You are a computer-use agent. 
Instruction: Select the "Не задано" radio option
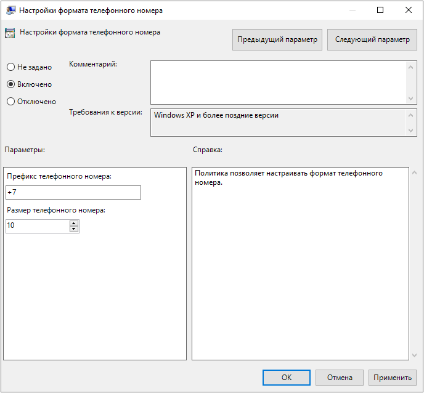pyautogui.click(x=10, y=67)
